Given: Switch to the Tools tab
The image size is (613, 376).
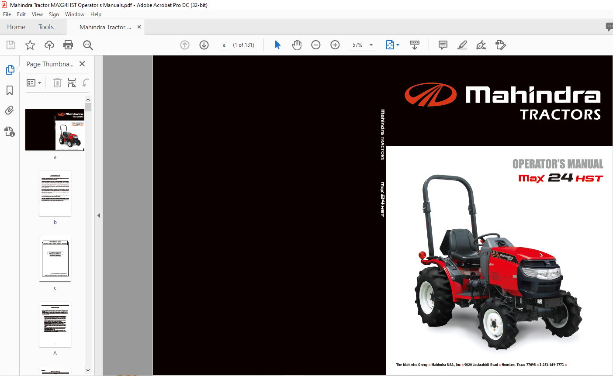Looking at the screenshot, I should coord(46,27).
